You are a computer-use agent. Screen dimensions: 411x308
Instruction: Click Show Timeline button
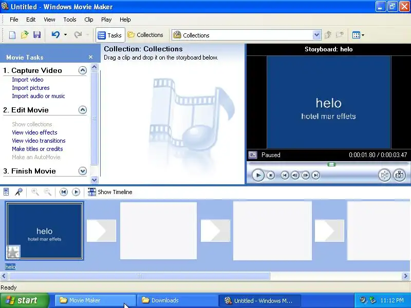(110, 192)
